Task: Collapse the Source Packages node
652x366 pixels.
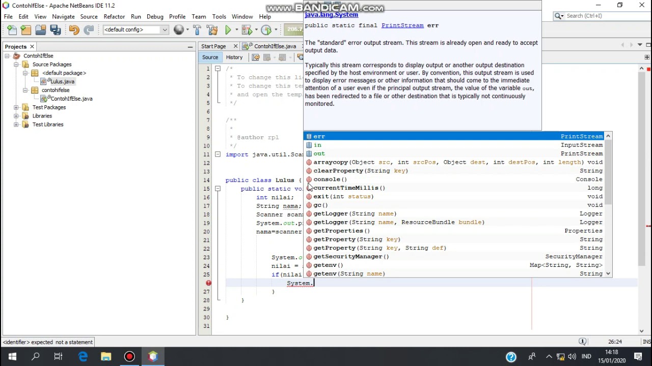Action: pyautogui.click(x=16, y=65)
